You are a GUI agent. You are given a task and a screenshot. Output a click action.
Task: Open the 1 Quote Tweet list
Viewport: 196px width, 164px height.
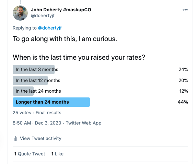30,154
